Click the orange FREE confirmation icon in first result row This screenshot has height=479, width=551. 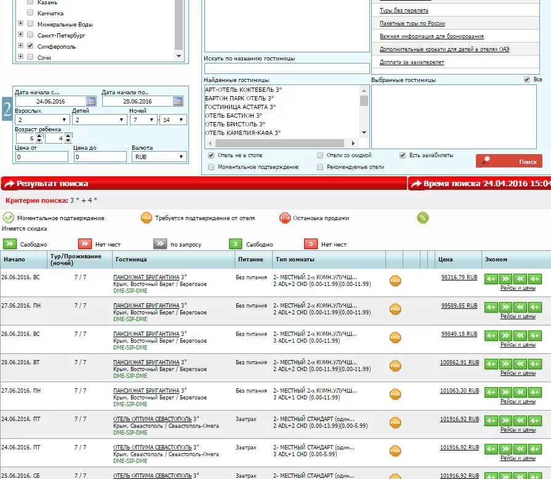coord(395,281)
